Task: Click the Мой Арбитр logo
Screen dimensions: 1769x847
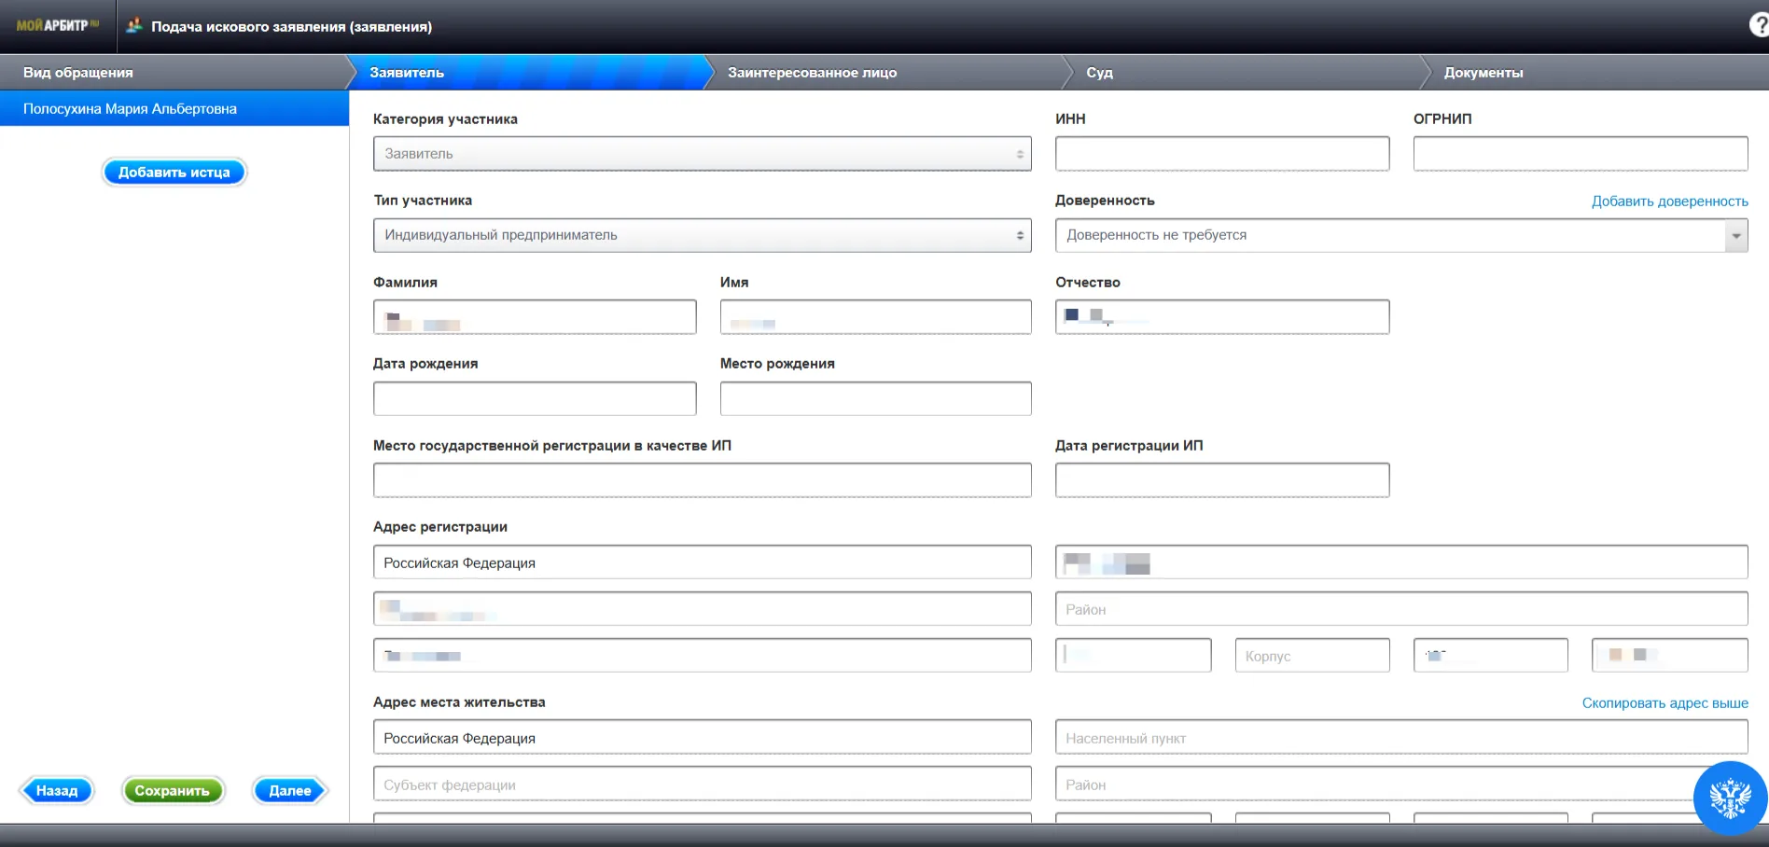Action: coord(57,26)
